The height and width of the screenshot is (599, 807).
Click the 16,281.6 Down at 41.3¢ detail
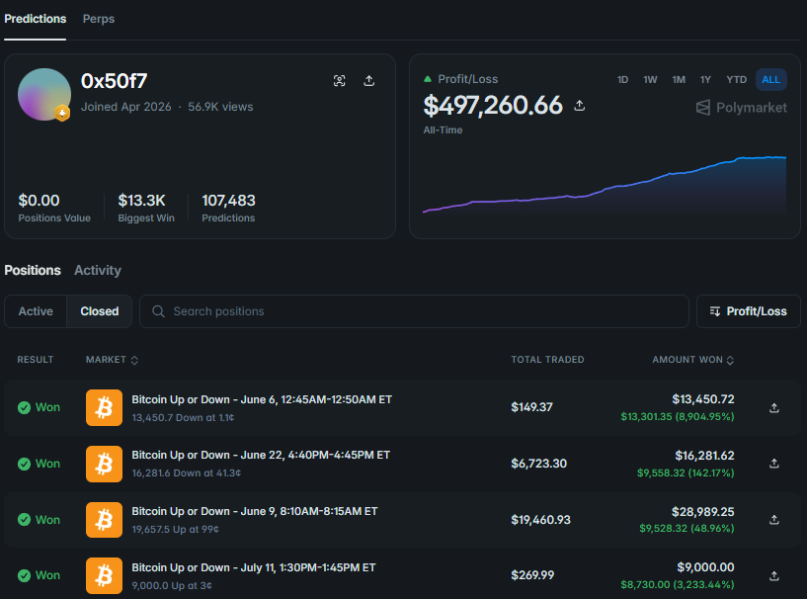187,472
